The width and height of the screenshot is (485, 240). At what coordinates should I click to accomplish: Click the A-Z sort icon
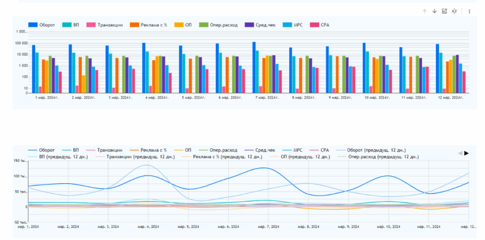(454, 11)
